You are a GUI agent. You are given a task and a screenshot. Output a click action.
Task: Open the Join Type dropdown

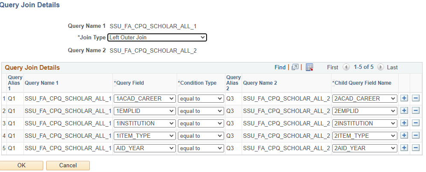(157, 38)
